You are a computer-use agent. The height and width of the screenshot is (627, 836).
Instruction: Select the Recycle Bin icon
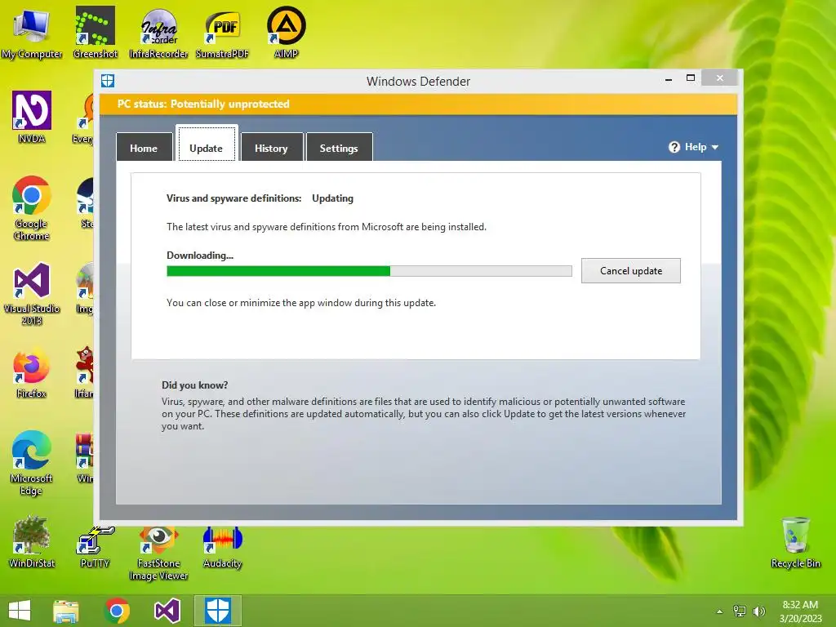(x=795, y=542)
